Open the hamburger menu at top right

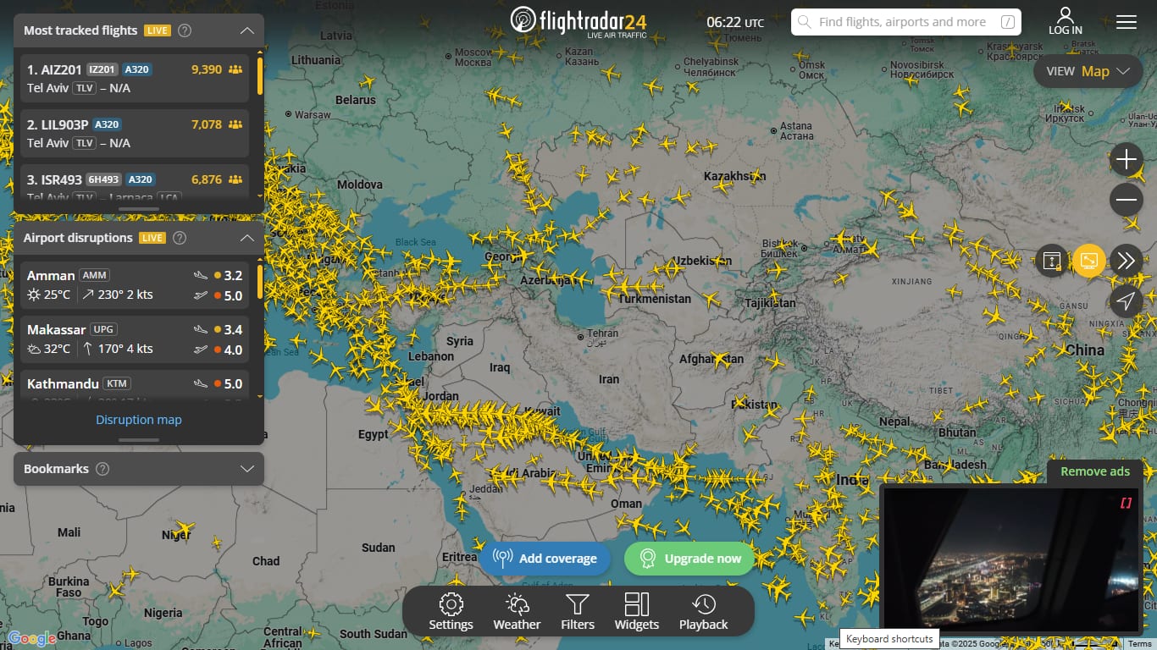[x=1127, y=23]
